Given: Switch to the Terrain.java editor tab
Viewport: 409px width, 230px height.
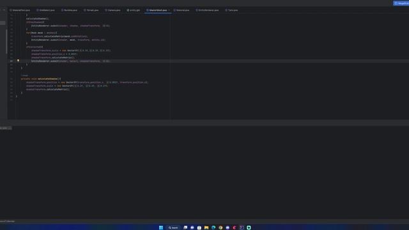Looking at the screenshot, I should [91, 10].
